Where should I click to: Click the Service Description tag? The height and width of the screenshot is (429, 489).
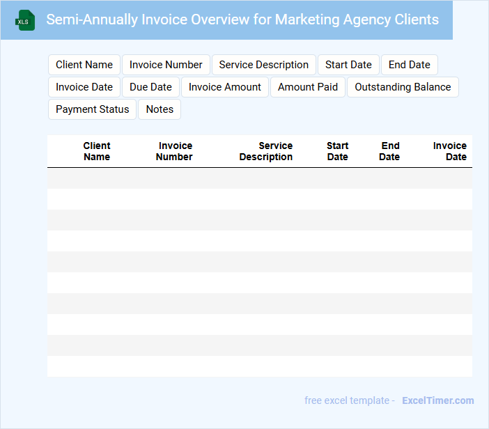click(263, 65)
